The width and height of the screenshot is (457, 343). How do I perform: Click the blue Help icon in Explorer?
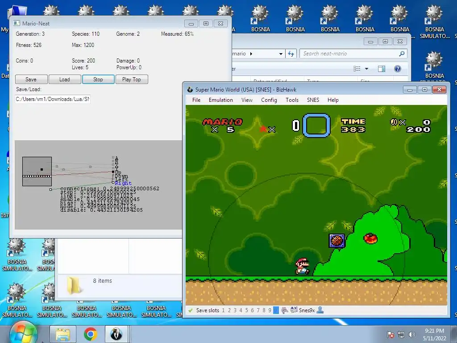(398, 69)
